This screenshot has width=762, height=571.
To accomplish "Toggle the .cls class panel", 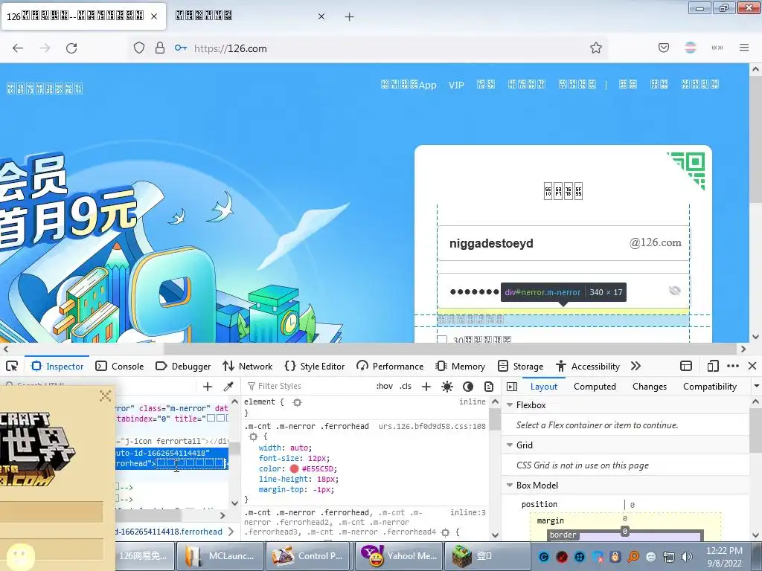I will (x=406, y=386).
